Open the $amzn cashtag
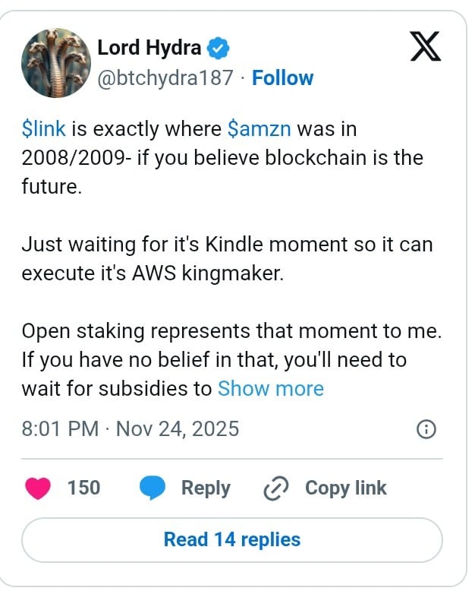This screenshot has height=591, width=475. [260, 128]
